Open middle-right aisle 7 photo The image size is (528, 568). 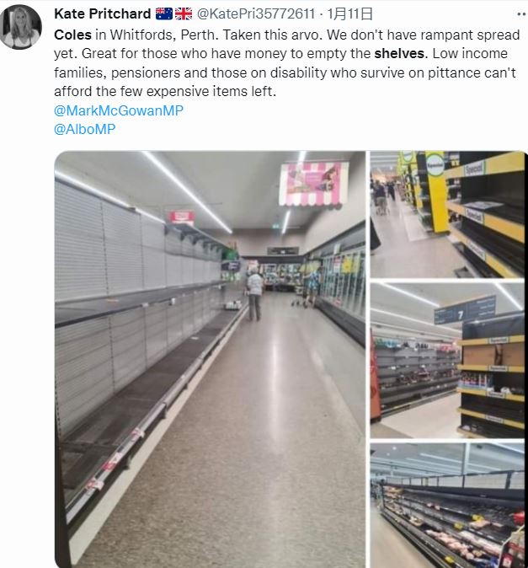click(x=447, y=360)
